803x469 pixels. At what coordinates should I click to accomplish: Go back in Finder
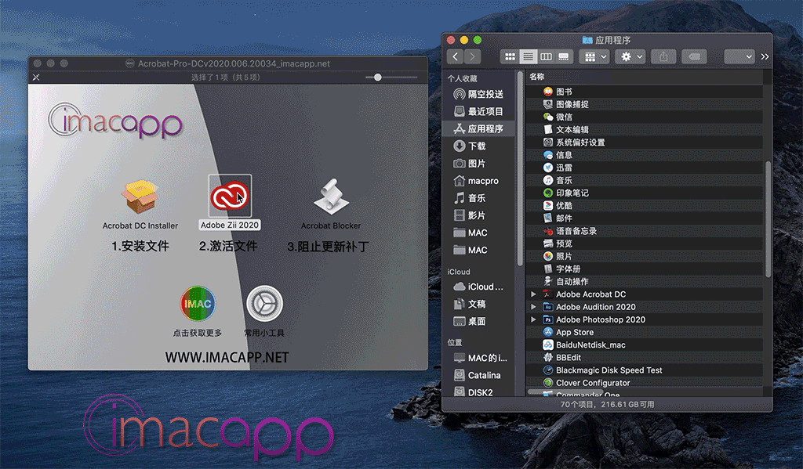click(x=456, y=56)
